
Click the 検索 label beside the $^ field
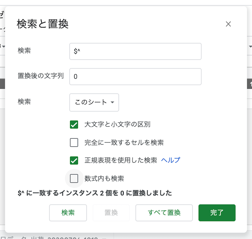click(x=24, y=50)
